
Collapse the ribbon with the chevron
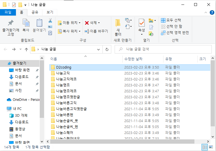coord(206,12)
